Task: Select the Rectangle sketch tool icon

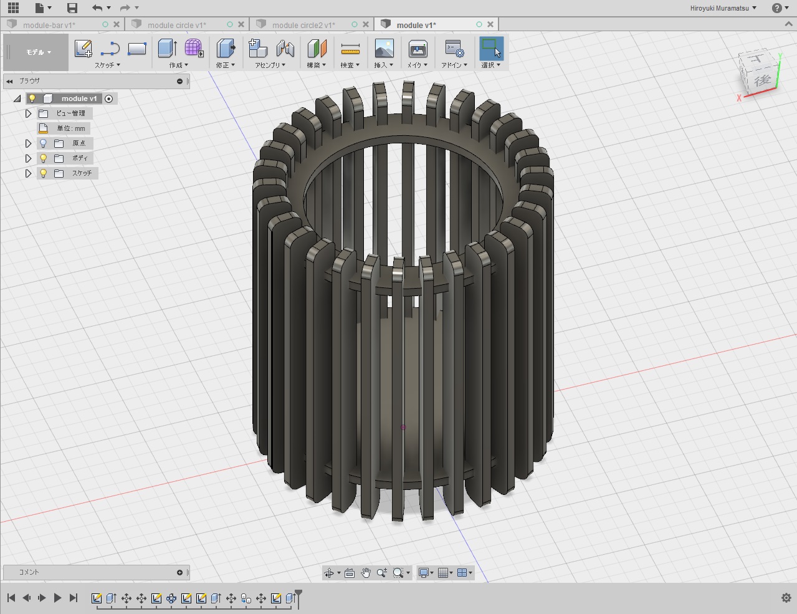Action: coord(137,48)
